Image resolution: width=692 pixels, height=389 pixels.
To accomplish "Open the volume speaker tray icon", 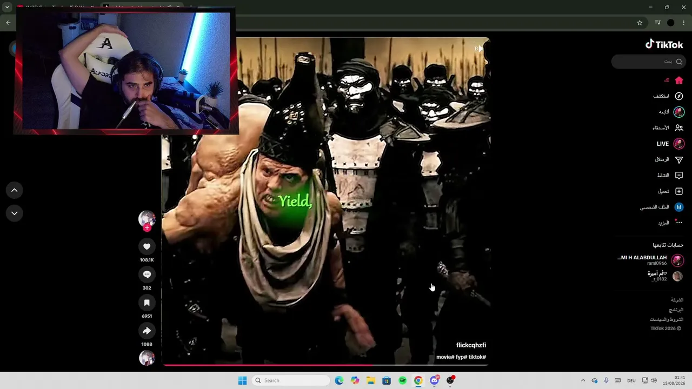I will pyautogui.click(x=654, y=380).
